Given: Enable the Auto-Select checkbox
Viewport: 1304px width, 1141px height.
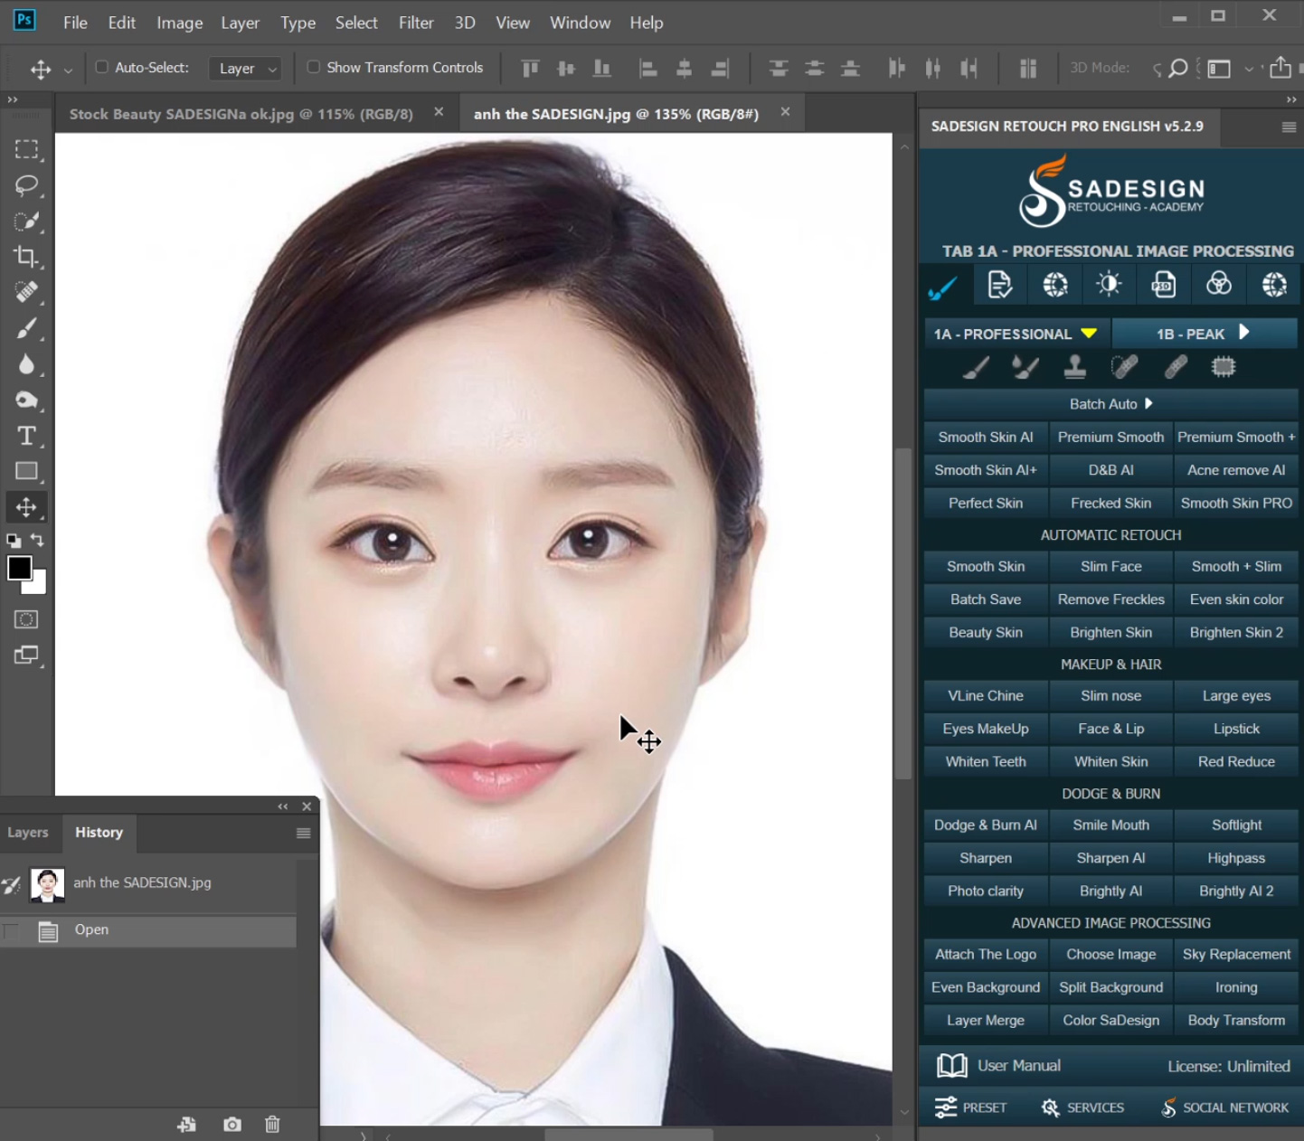Looking at the screenshot, I should tap(102, 67).
